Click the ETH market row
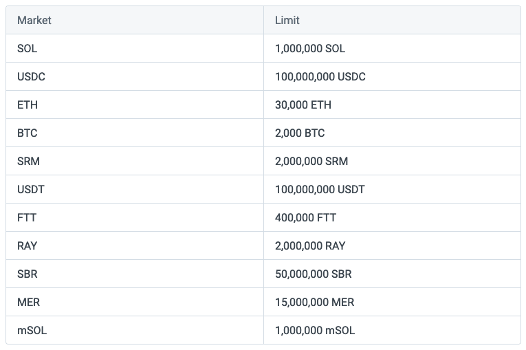The image size is (526, 350). tap(263, 105)
